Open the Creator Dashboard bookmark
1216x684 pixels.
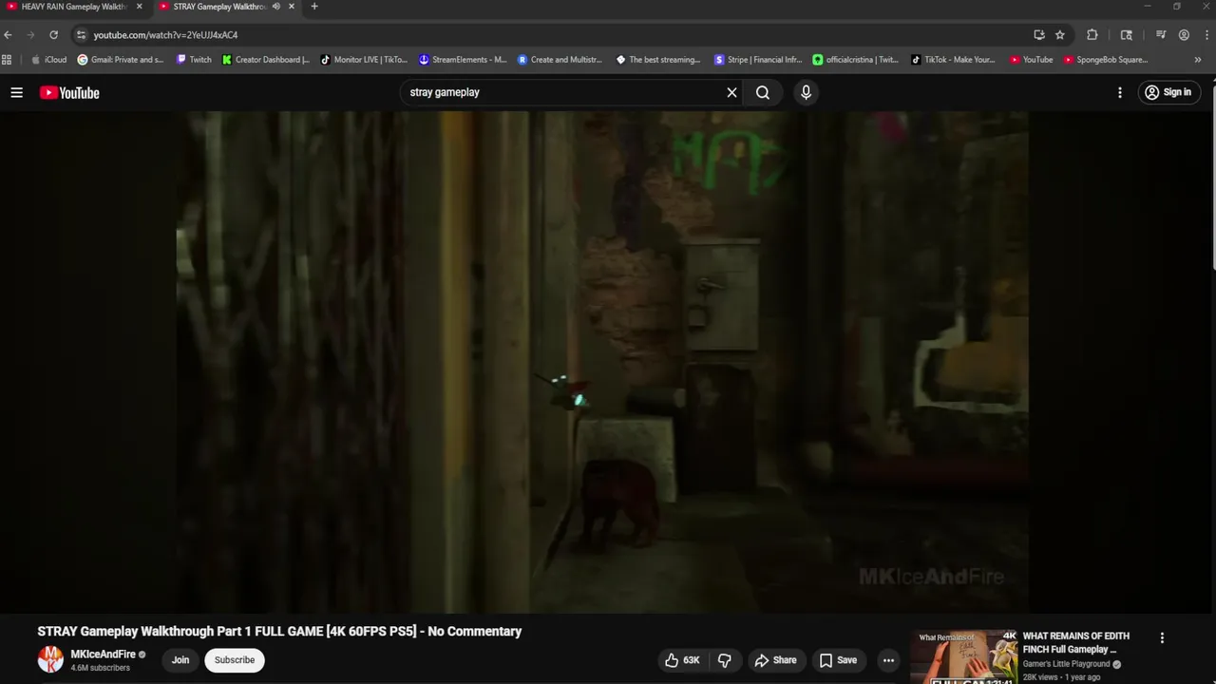(x=266, y=60)
